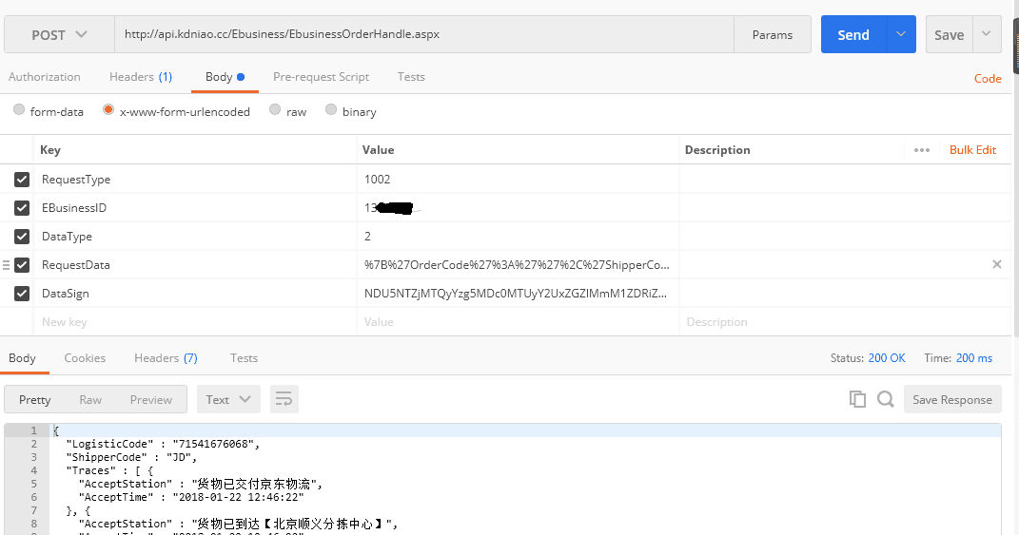Click the RequestData encoded value cell
This screenshot has height=535, width=1019.
click(x=518, y=265)
